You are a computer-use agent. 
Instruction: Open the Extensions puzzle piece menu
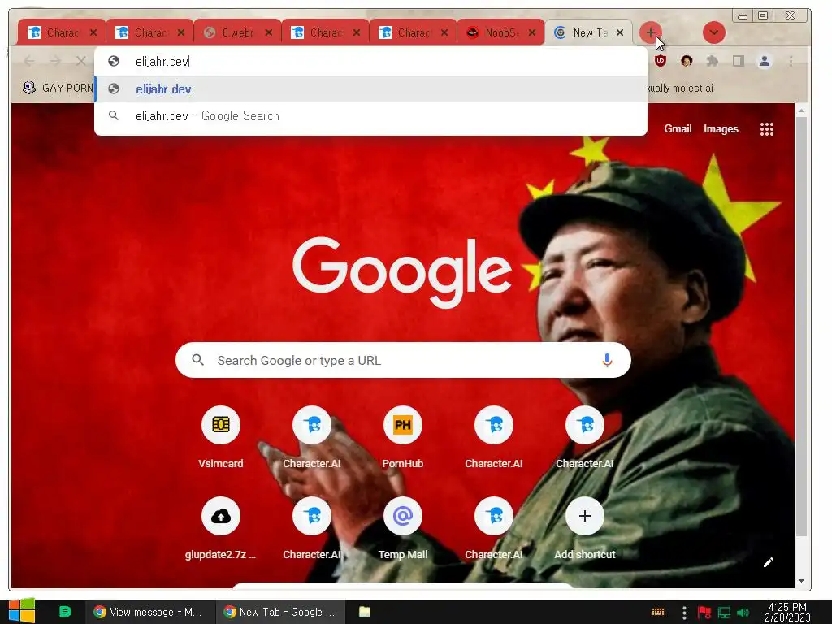click(712, 61)
